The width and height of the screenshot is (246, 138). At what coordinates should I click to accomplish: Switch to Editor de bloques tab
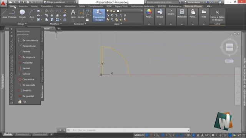tap(193, 6)
